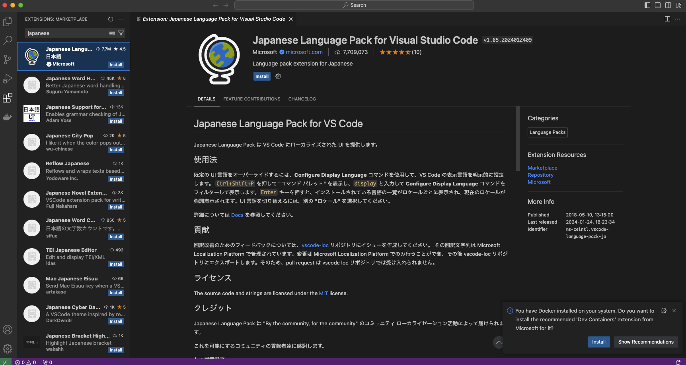Screen dimensions: 686x365
Task: Open the Manage settings gear
Action: pyautogui.click(x=7, y=348)
